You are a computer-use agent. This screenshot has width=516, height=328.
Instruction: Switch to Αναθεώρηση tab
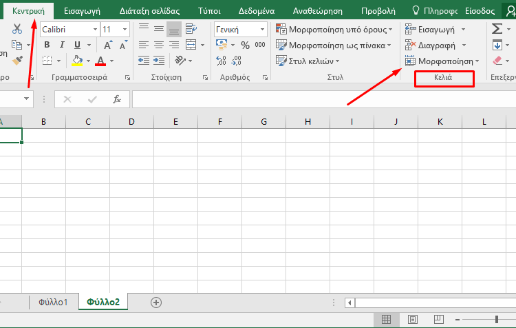[318, 11]
